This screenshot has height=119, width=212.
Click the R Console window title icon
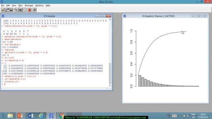point(3,16)
